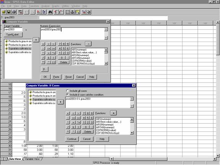The height and width of the screenshot is (165, 220).
Task: Select ARTAN(numexpr) in Compute Variable functions list
Action: (x=80, y=58)
